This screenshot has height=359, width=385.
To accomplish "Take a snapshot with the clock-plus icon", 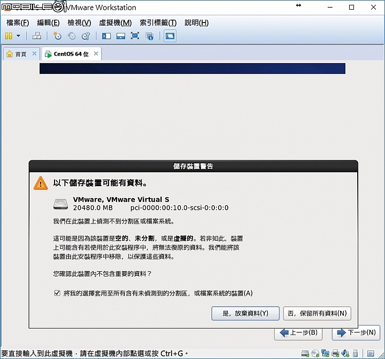I will pos(57,36).
